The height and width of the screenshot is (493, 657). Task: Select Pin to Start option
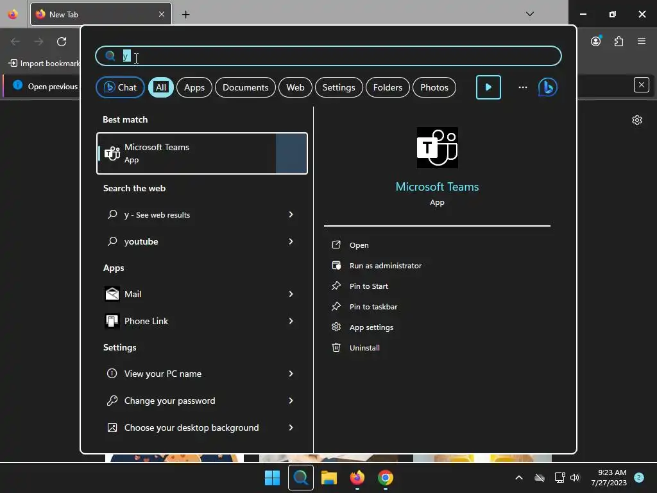(x=369, y=286)
